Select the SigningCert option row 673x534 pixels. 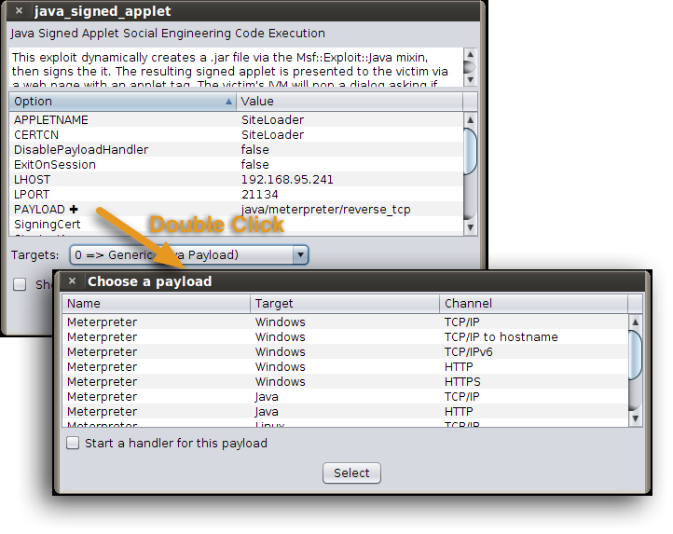(x=236, y=225)
